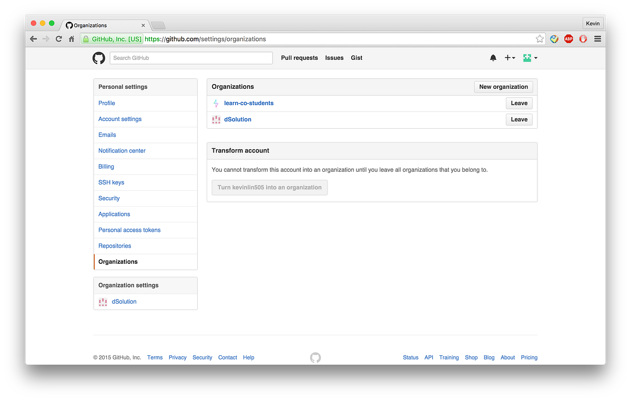Click the Ghostery extension icon
This screenshot has width=631, height=401.
(x=583, y=38)
